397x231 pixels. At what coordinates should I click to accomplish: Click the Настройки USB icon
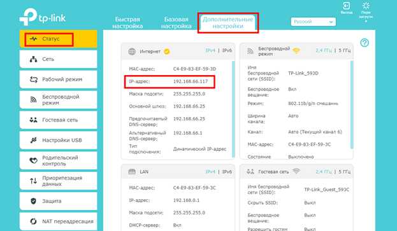click(33, 140)
